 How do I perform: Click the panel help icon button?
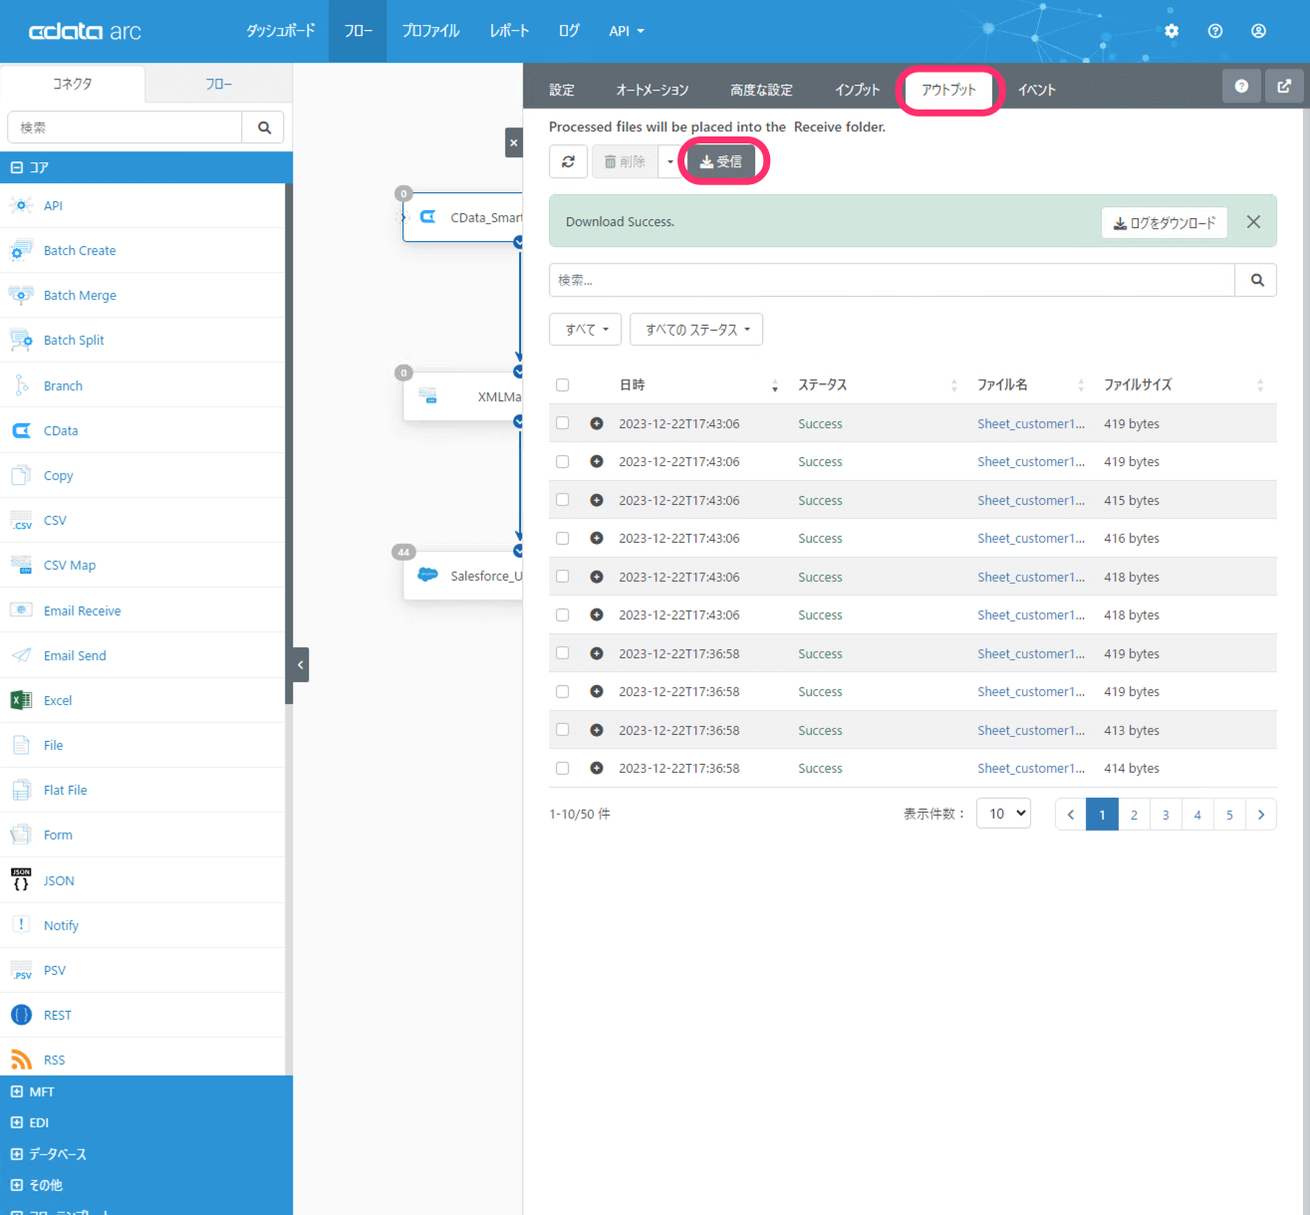[1241, 87]
